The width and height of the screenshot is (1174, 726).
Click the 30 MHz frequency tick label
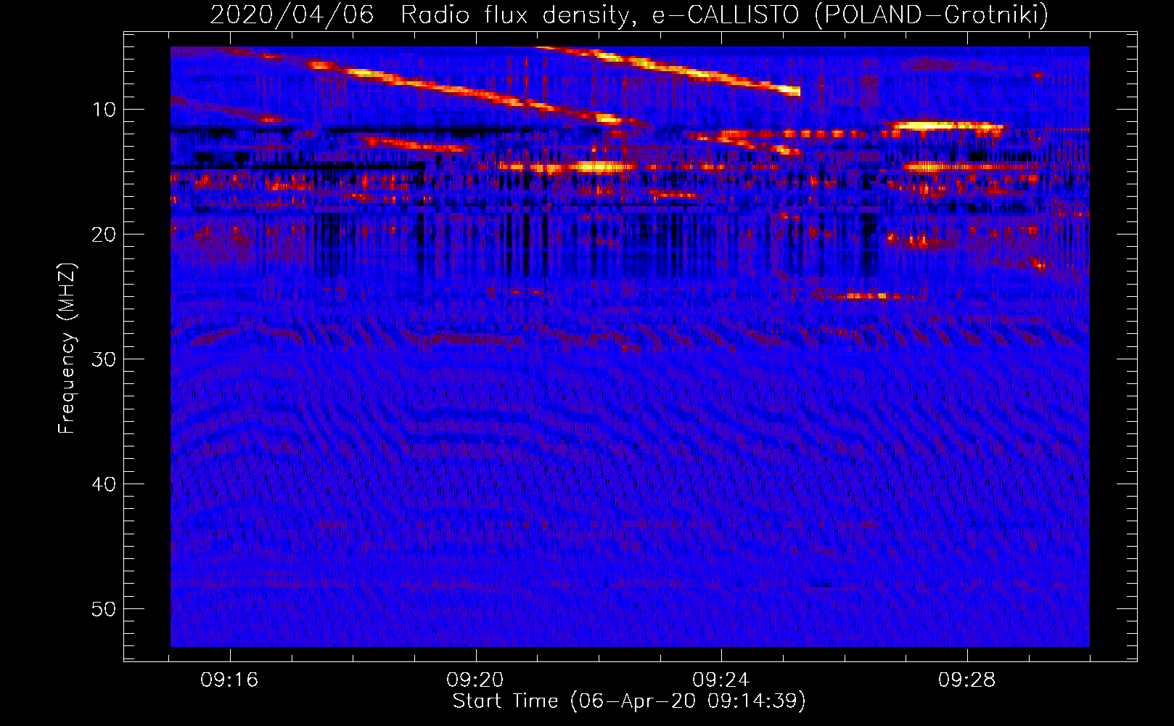coord(104,359)
